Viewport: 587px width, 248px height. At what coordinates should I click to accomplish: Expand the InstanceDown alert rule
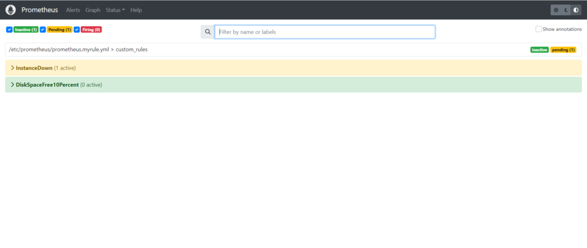click(x=293, y=68)
